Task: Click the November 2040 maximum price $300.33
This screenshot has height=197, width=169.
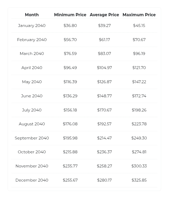Action: coord(139,166)
